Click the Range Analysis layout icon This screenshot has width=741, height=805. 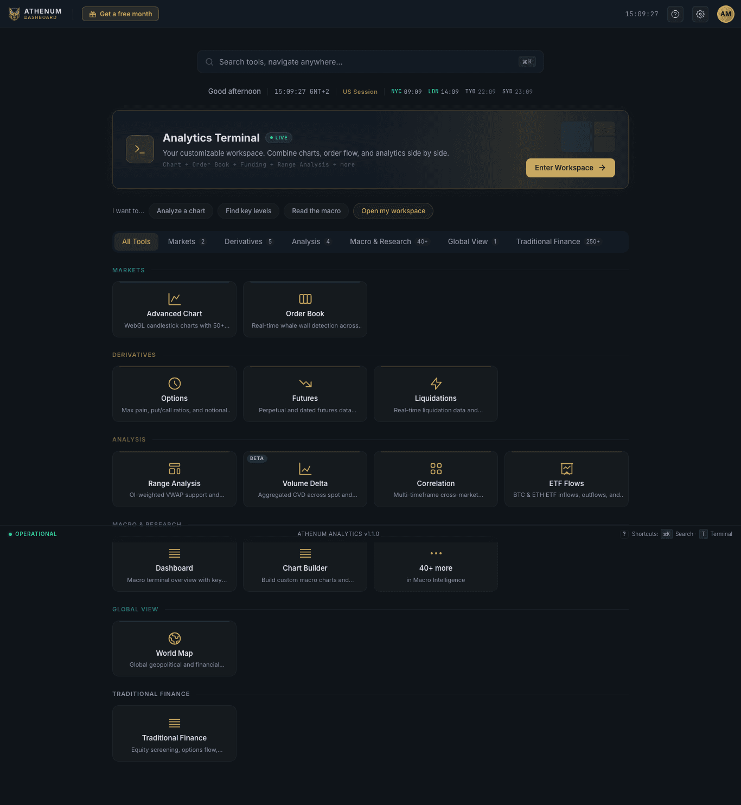[175, 469]
